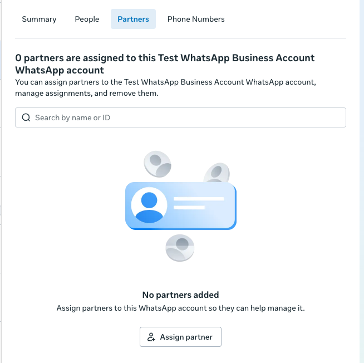
Task: Click the blue profile avatar on the card
Action: [149, 205]
